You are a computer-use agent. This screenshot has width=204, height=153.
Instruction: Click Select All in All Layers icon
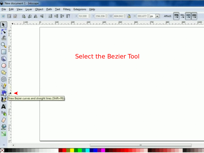tap(9, 16)
